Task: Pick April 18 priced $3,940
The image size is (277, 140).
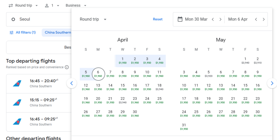Action: pyautogui.click(x=159, y=87)
